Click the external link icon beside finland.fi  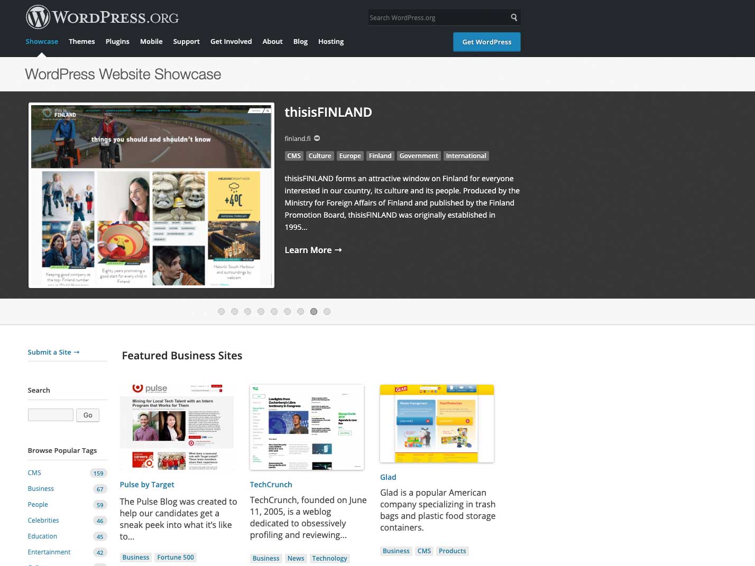(x=317, y=138)
